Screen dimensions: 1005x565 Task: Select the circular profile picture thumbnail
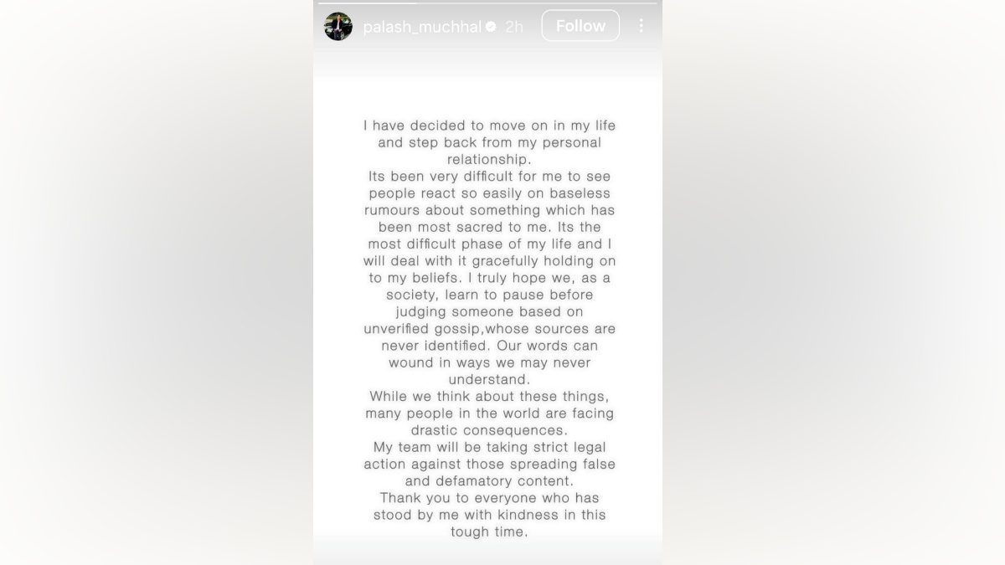(x=338, y=25)
